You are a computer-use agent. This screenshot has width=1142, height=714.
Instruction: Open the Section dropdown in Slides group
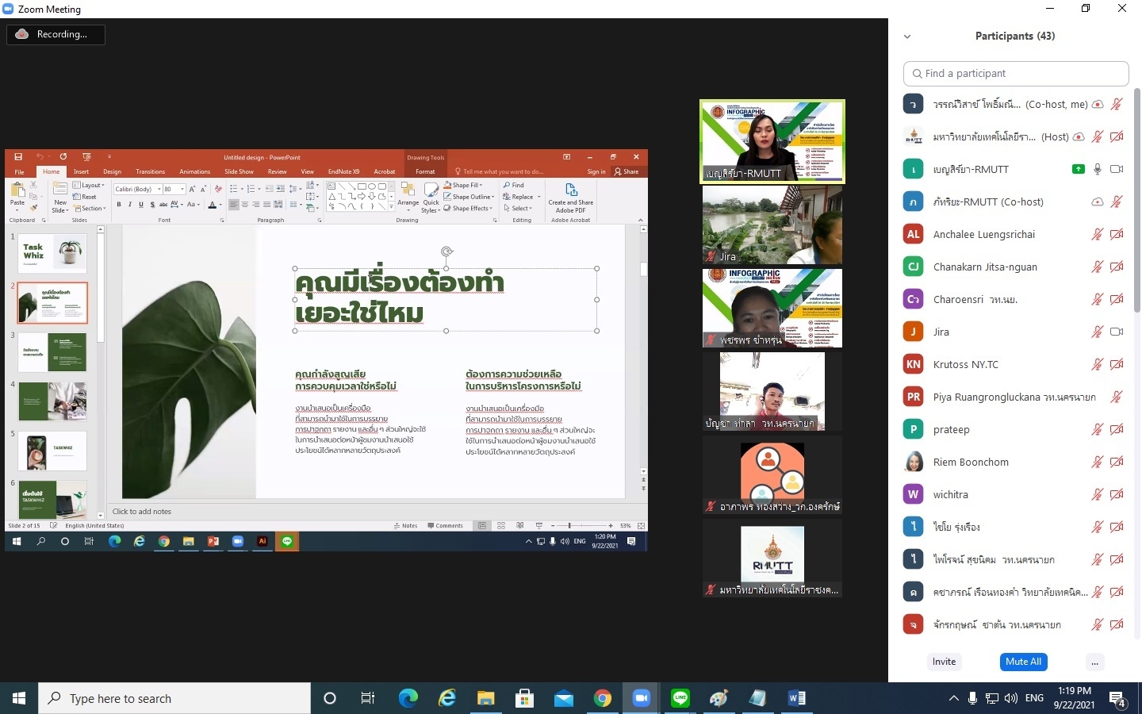click(x=90, y=209)
